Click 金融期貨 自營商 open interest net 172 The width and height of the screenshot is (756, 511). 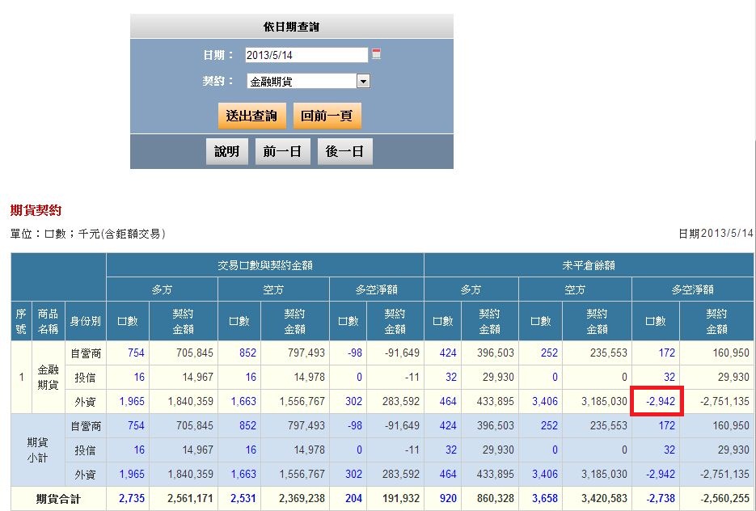click(667, 353)
